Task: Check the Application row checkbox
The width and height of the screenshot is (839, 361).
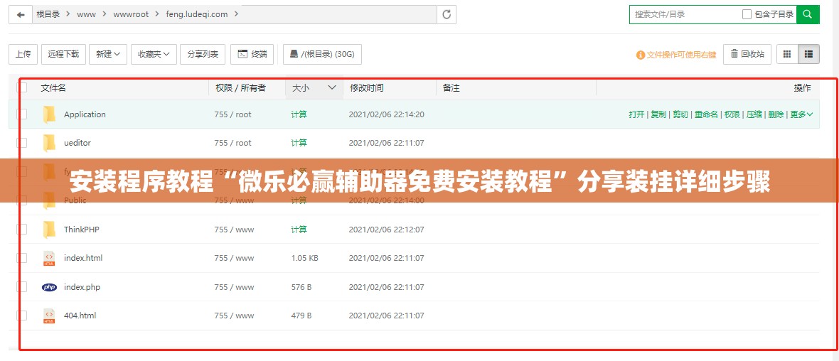Action: 22,114
